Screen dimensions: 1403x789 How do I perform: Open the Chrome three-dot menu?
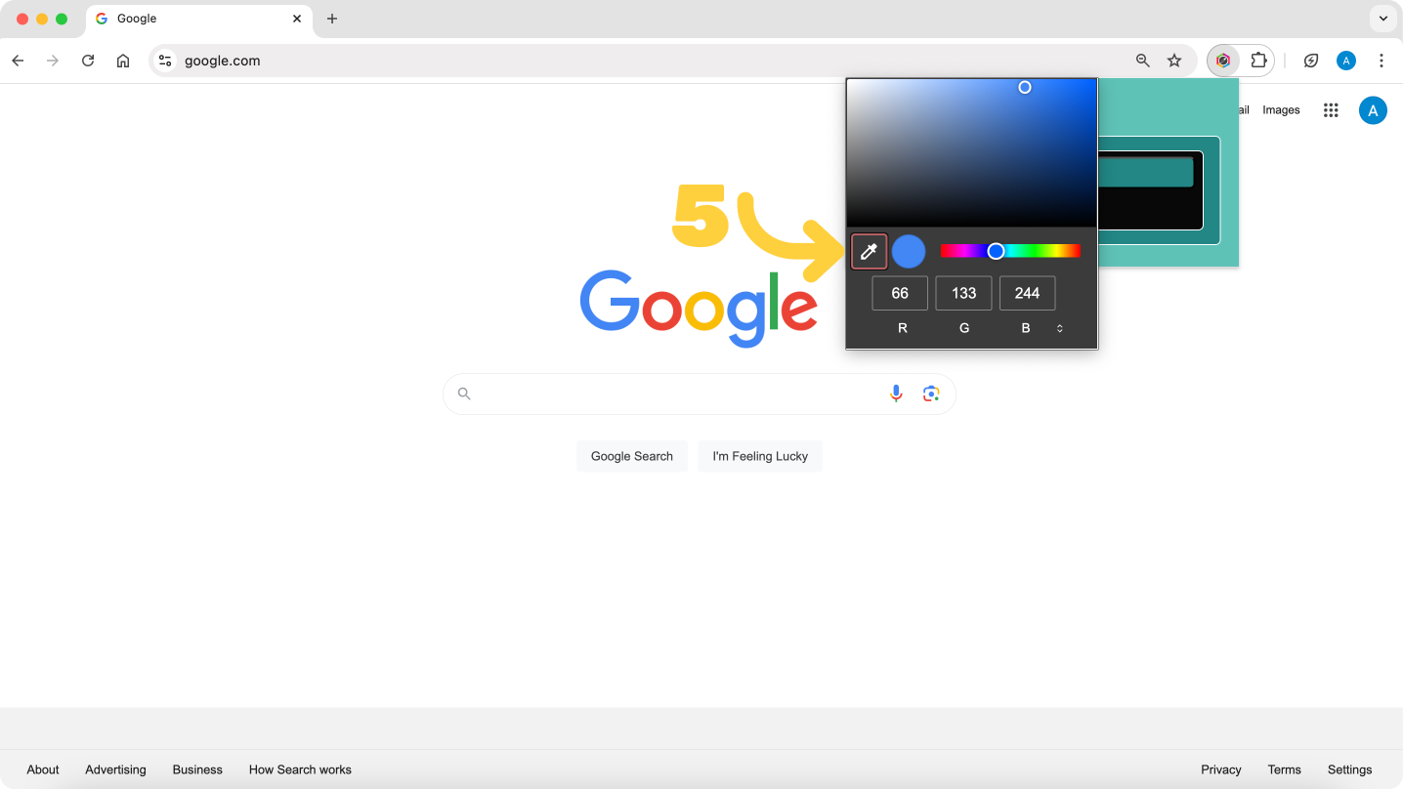click(1381, 61)
